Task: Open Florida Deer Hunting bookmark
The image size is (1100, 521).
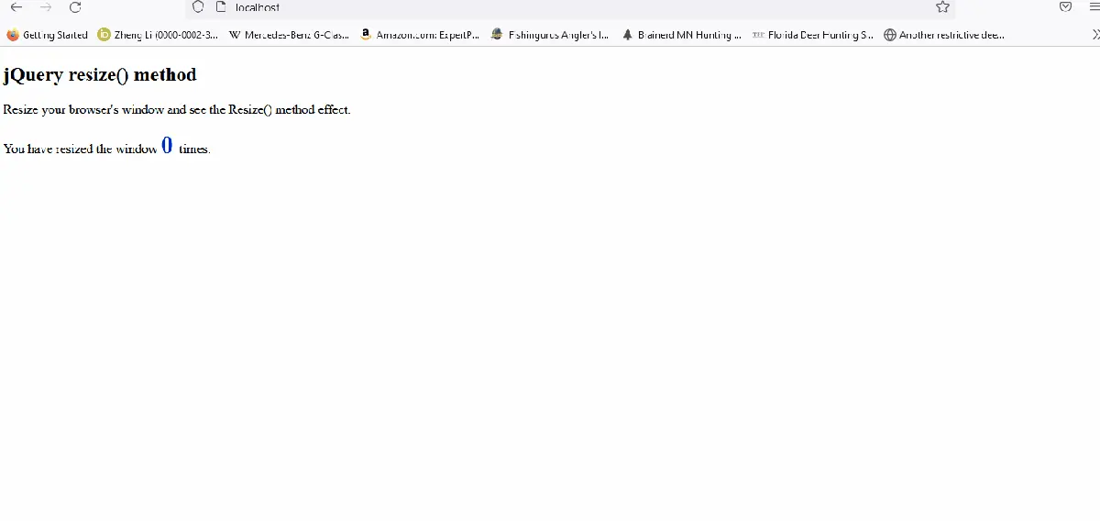Action: click(812, 35)
